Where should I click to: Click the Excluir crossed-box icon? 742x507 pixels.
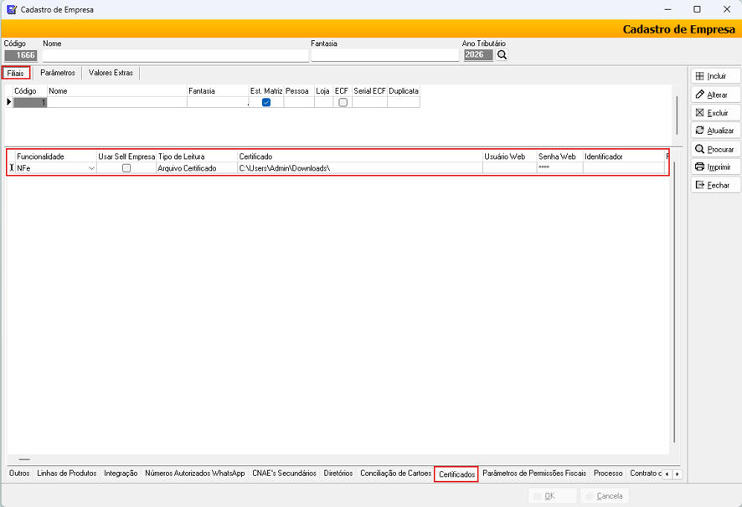(x=699, y=113)
